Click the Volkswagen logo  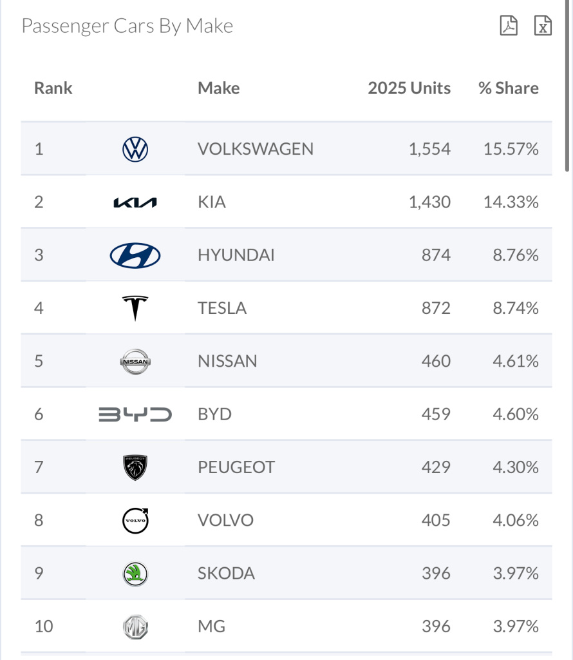click(135, 150)
